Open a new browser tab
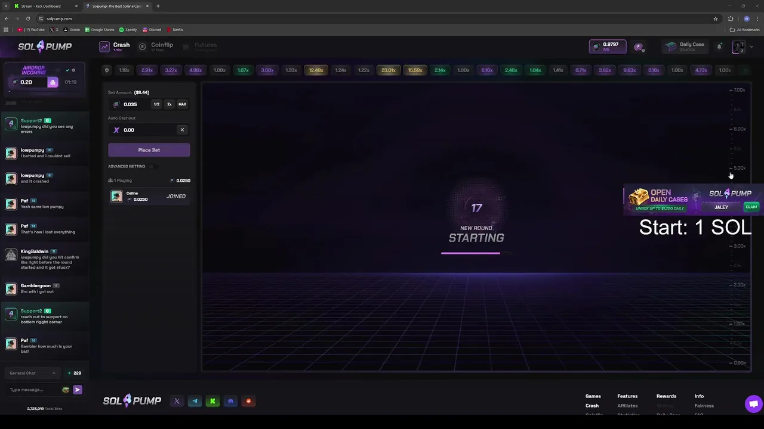The image size is (764, 429). [x=158, y=6]
